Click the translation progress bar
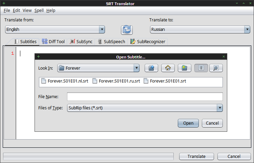 click(88, 156)
